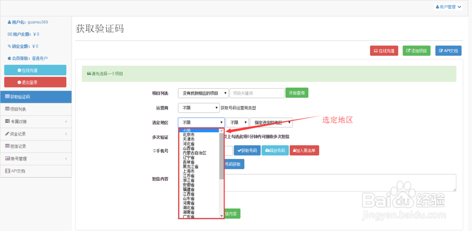This screenshot has height=231, width=472.
Task: Click the 释放号码 button
Action: coord(275,150)
